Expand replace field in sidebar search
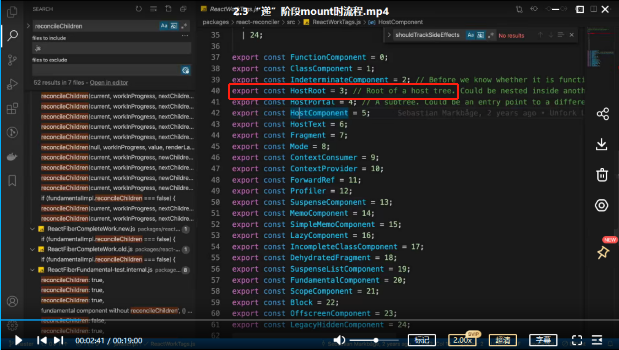Image resolution: width=619 pixels, height=350 pixels. tap(28, 26)
